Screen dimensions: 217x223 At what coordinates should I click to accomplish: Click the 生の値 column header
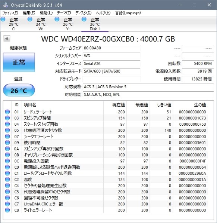click(x=200, y=105)
